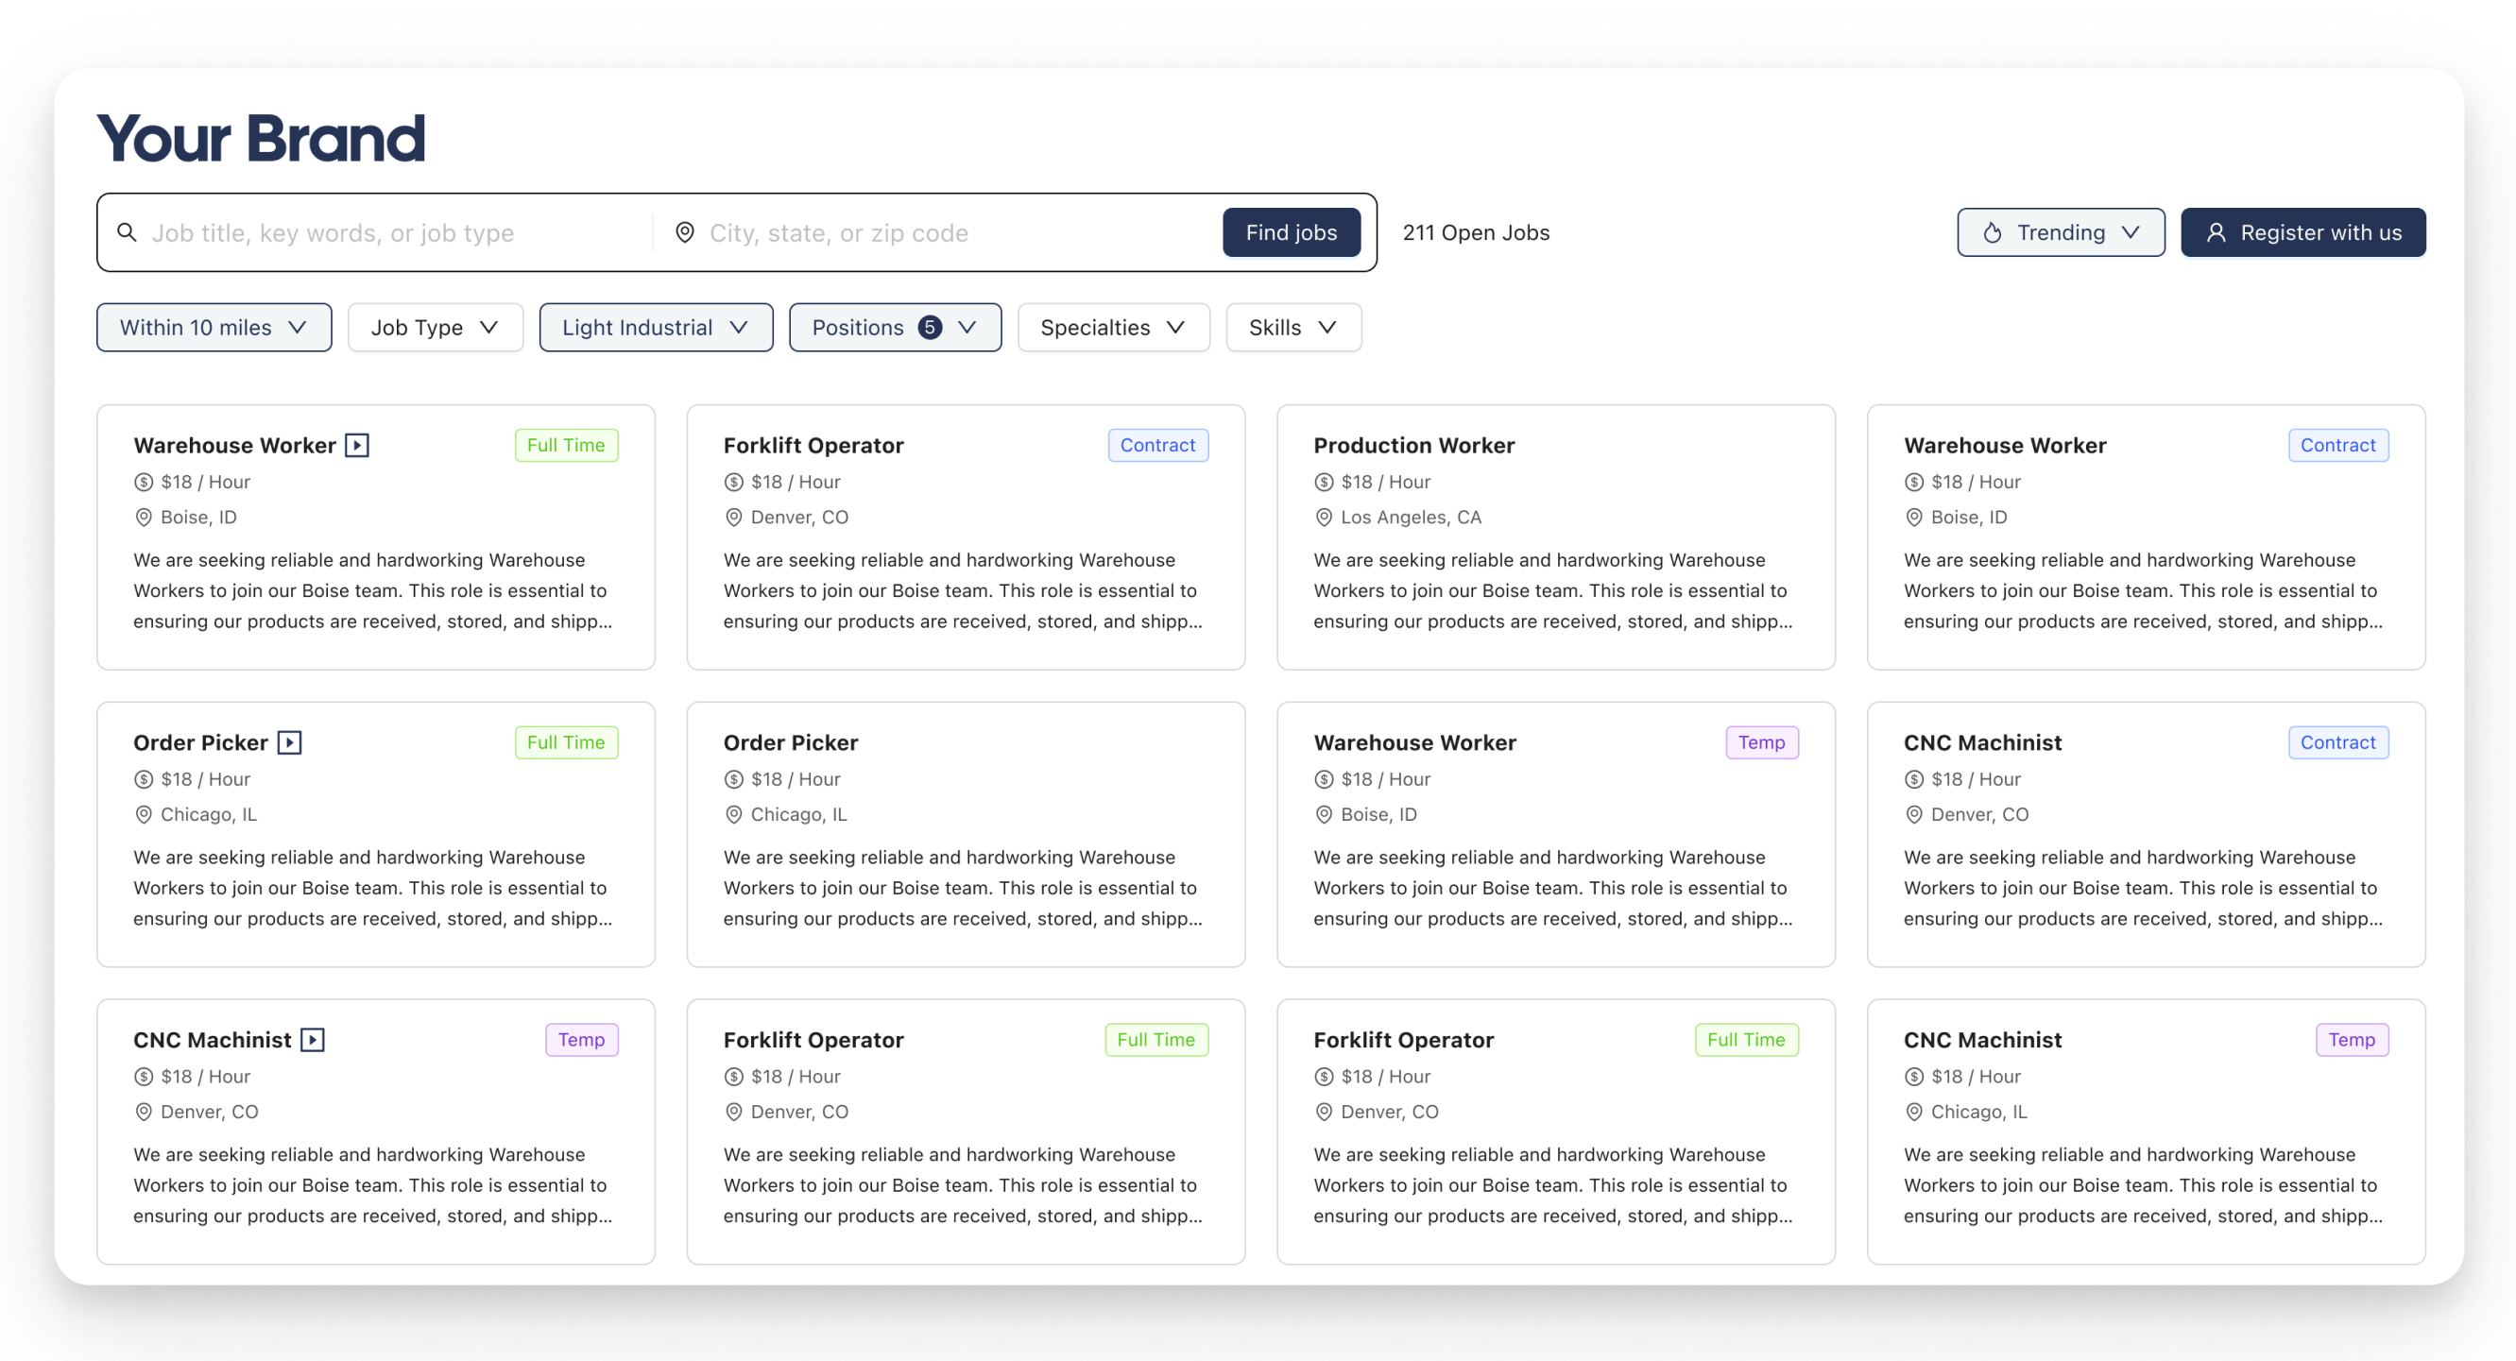Image resolution: width=2516 pixels, height=1361 pixels.
Task: Click the Full Time tag on Warehouse Worker card
Action: point(567,445)
